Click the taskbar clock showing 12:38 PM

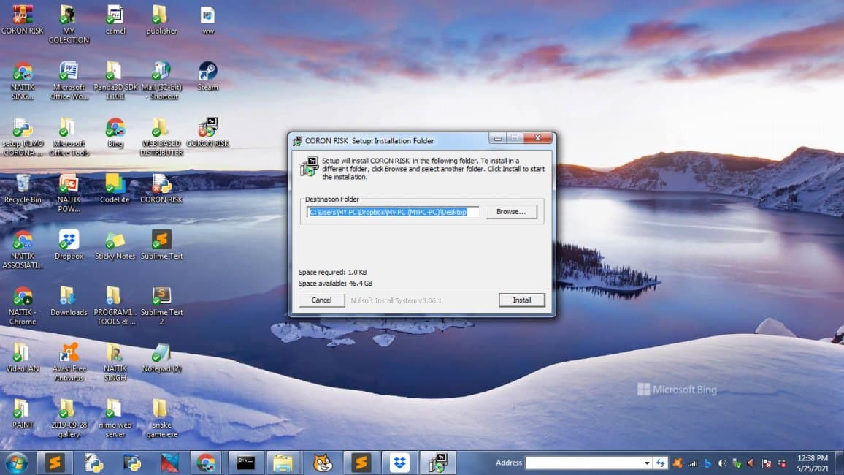(x=813, y=463)
